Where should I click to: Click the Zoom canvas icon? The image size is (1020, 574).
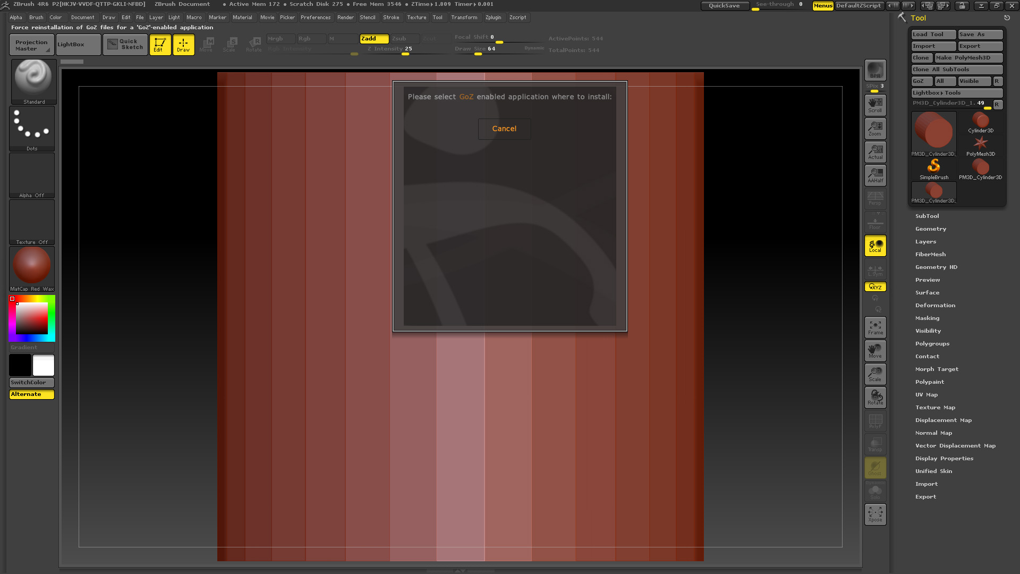point(875,128)
